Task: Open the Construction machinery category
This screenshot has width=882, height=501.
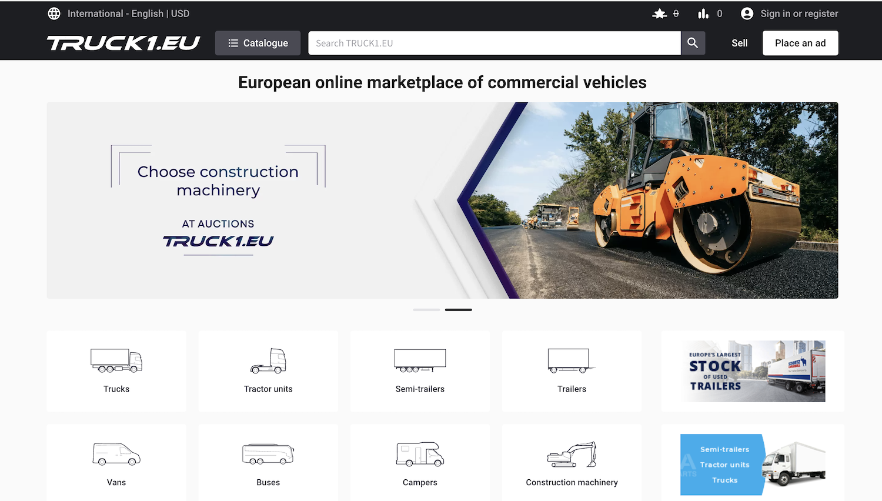Action: 572,463
